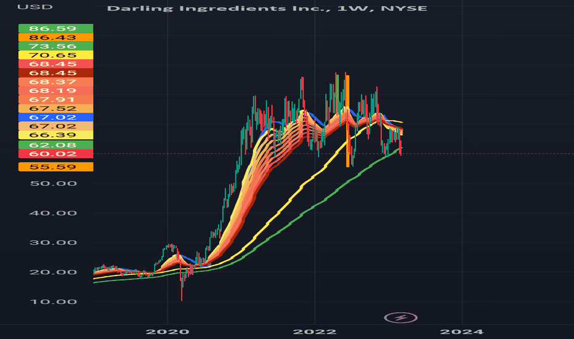Select the 62.08 green price label
574x339 pixels.
click(x=55, y=145)
